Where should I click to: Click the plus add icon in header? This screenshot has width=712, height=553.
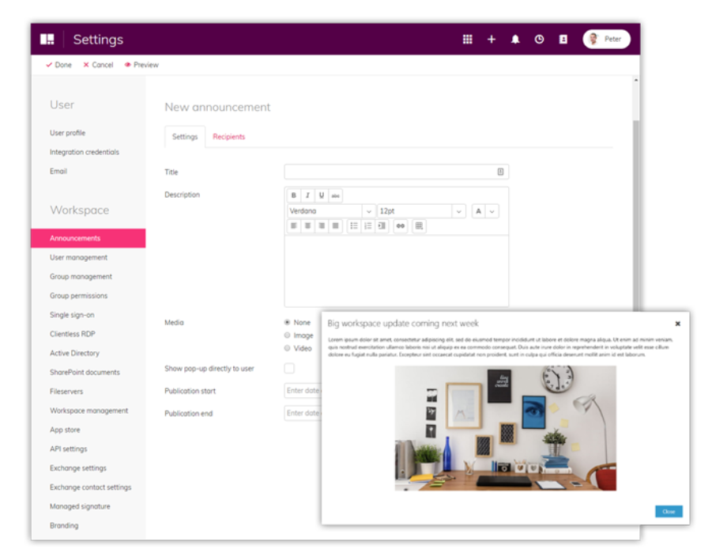point(492,39)
